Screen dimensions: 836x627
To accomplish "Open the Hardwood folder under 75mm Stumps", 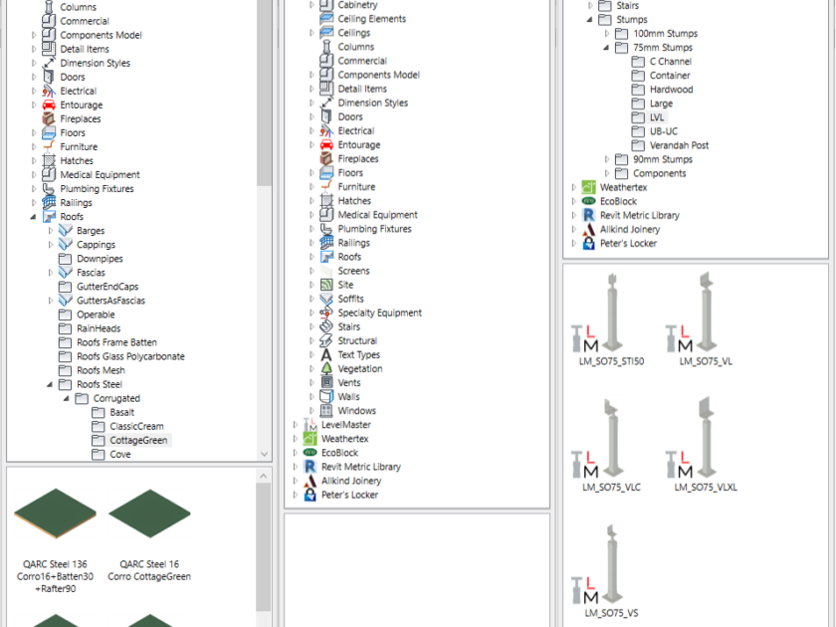I will point(671,90).
